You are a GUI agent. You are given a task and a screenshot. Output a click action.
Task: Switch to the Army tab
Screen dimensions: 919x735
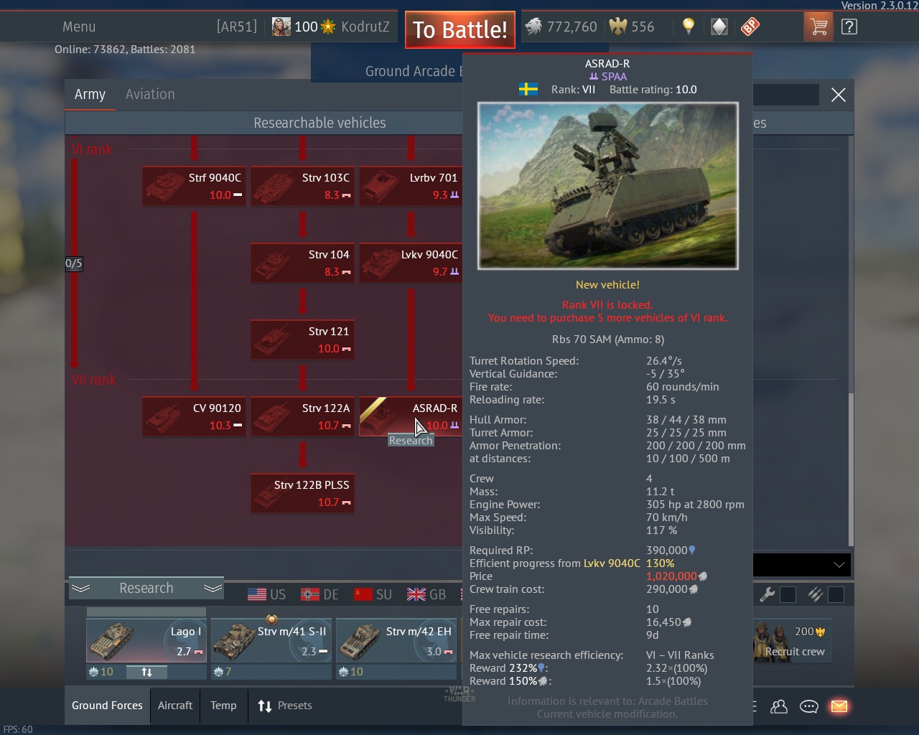tap(90, 94)
